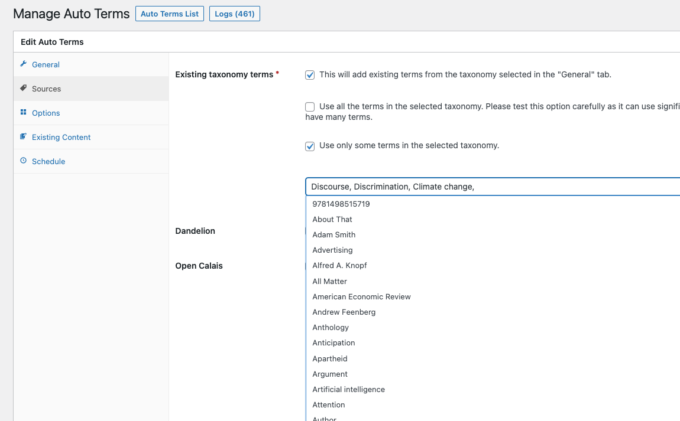Choose 'Artificial intelligence' in the term list
The width and height of the screenshot is (680, 421).
point(348,389)
